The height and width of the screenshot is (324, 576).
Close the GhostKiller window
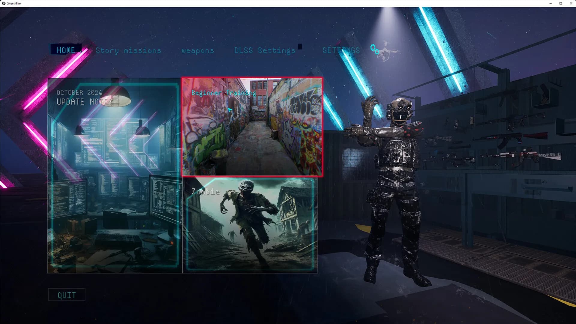[x=571, y=3]
